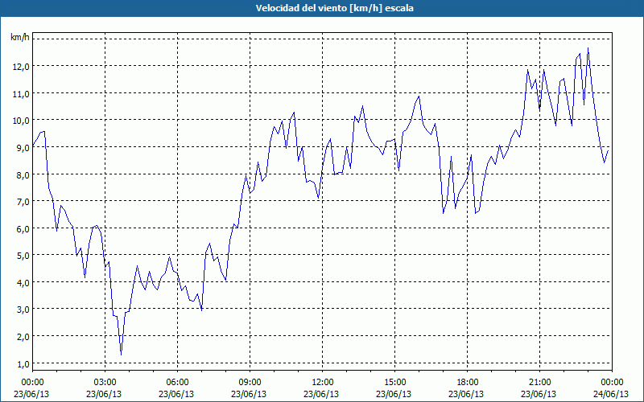This screenshot has width=644, height=402.
Task: Click the 9,0 y-axis value
Action: [x=23, y=148]
